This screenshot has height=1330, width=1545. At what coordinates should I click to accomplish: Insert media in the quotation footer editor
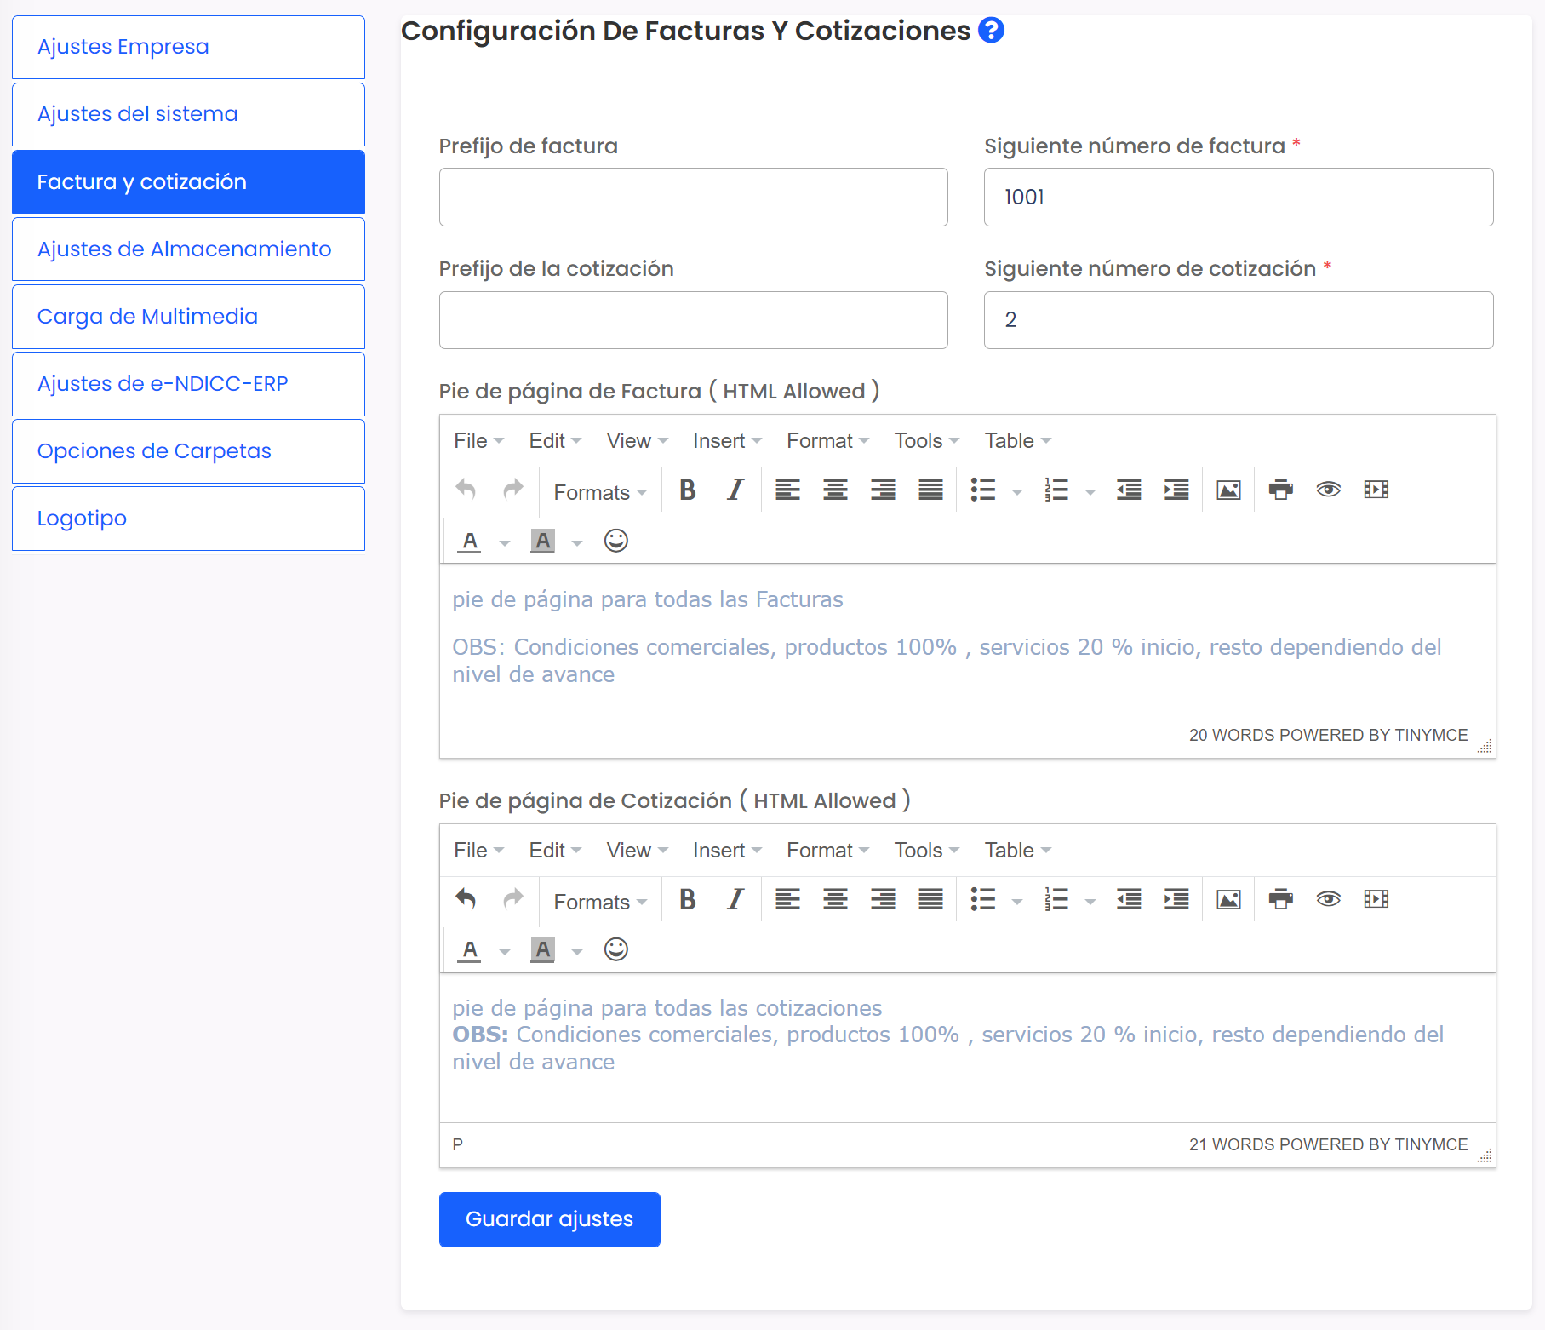pos(1376,899)
